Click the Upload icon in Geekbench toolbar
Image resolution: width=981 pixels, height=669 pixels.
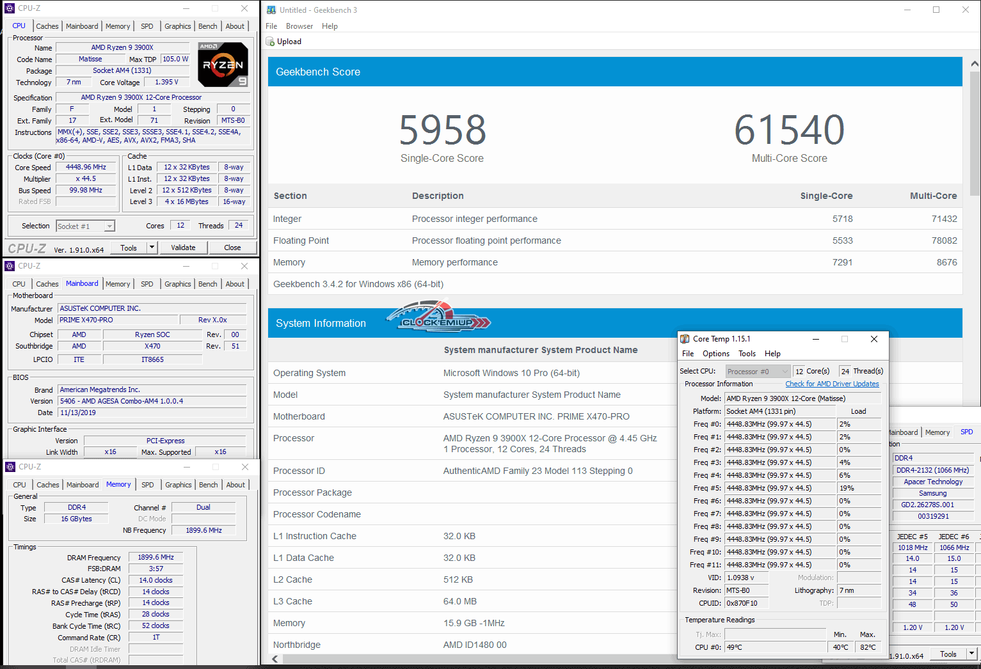(271, 42)
